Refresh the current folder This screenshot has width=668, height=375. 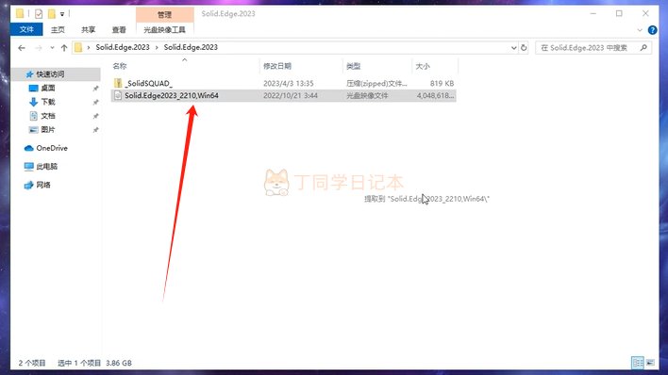(x=524, y=48)
